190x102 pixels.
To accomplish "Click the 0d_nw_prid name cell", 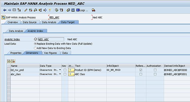I will click(x=25, y=70).
